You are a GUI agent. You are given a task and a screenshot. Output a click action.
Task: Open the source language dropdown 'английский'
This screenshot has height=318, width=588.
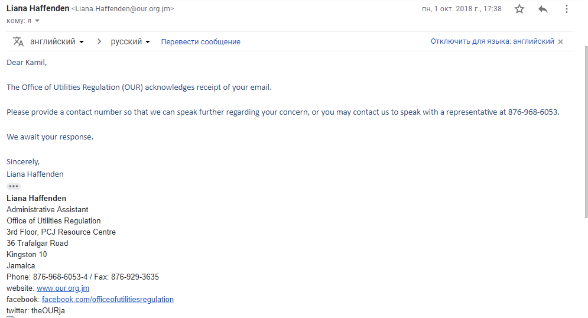pyautogui.click(x=57, y=41)
